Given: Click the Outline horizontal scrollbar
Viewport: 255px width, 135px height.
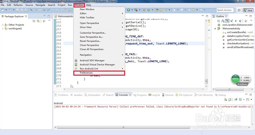Looking at the screenshot, I should click(229, 89).
